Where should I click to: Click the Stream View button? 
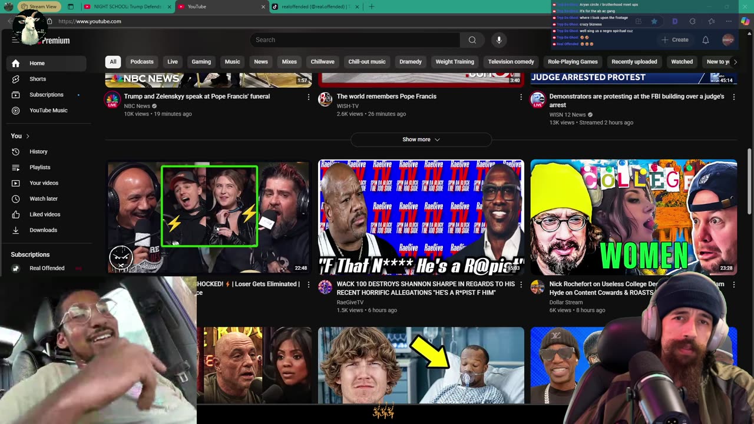[38, 6]
